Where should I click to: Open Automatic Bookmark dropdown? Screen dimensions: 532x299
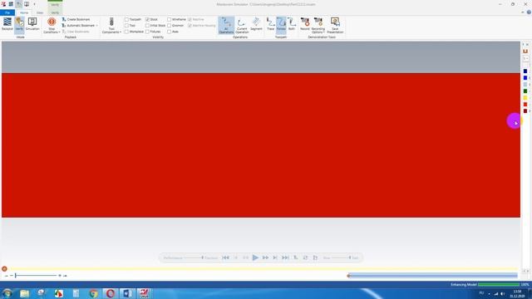(80, 26)
